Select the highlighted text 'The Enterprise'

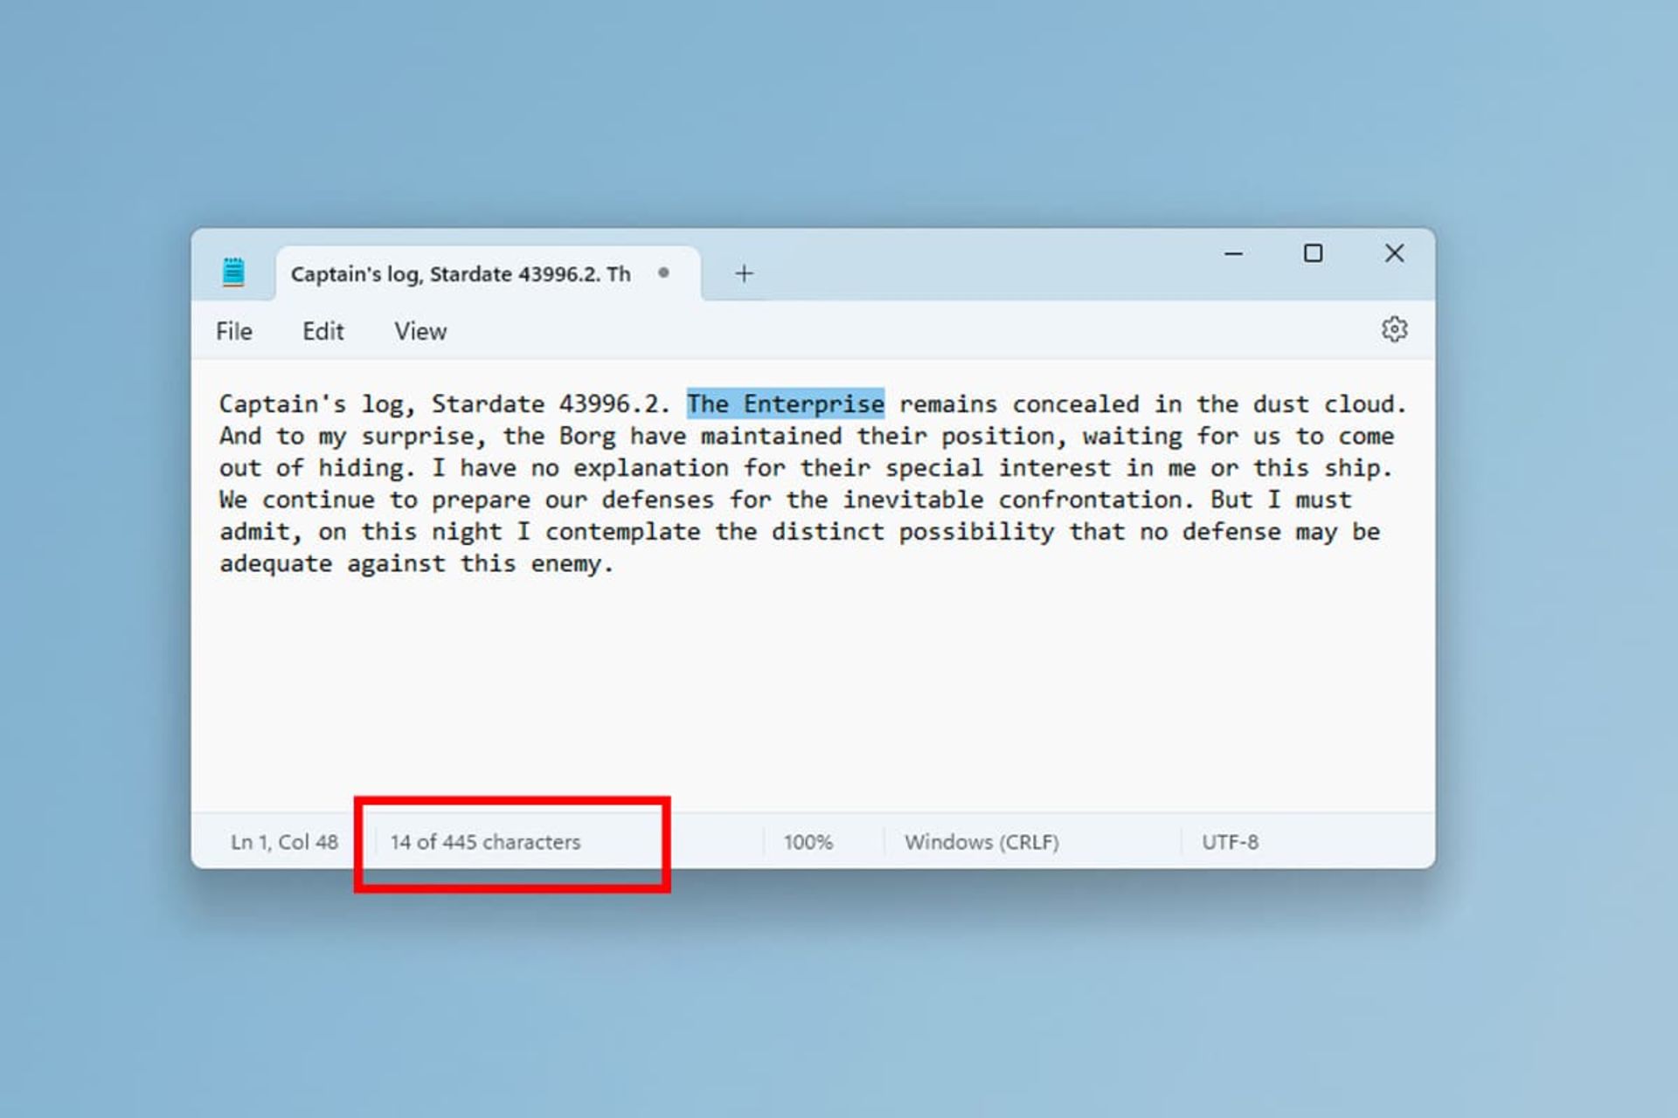click(786, 403)
